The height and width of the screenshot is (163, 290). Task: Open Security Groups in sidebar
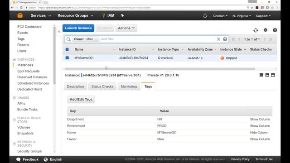(x=29, y=151)
